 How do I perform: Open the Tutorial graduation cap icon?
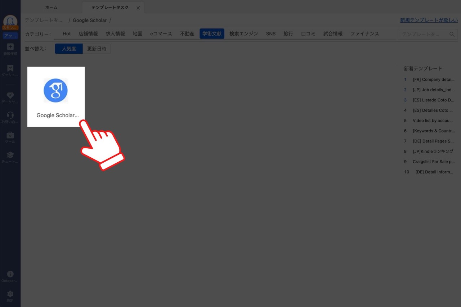[10, 155]
